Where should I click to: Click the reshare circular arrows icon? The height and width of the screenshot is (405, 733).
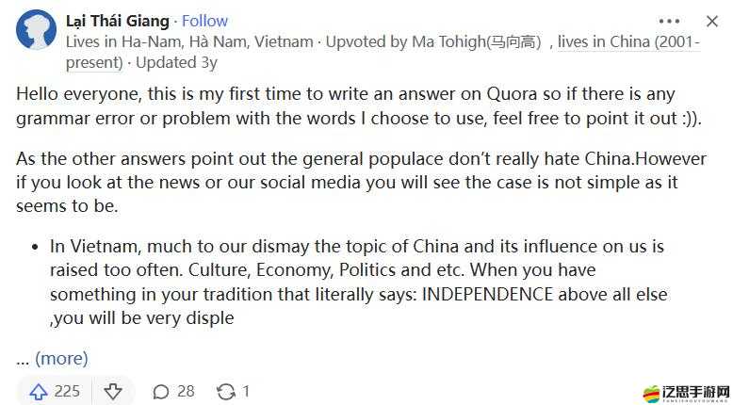[226, 391]
